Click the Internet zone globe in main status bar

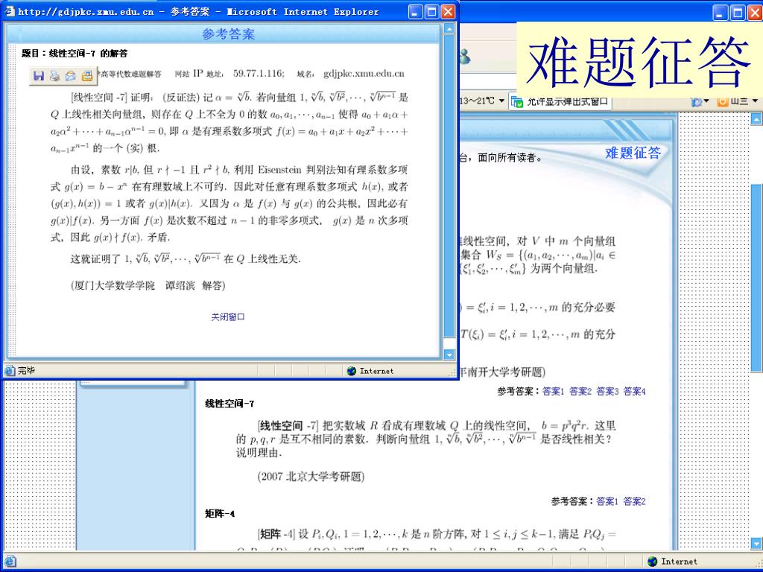652,562
